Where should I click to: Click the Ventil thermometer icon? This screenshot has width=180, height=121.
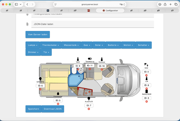point(78,59)
